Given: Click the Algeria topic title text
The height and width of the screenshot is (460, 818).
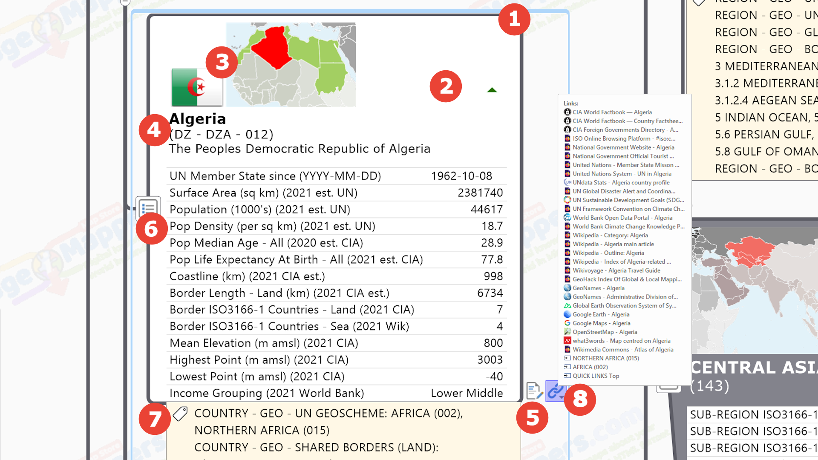Looking at the screenshot, I should coord(197,119).
